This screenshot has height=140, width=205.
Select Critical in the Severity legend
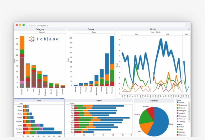180,127
